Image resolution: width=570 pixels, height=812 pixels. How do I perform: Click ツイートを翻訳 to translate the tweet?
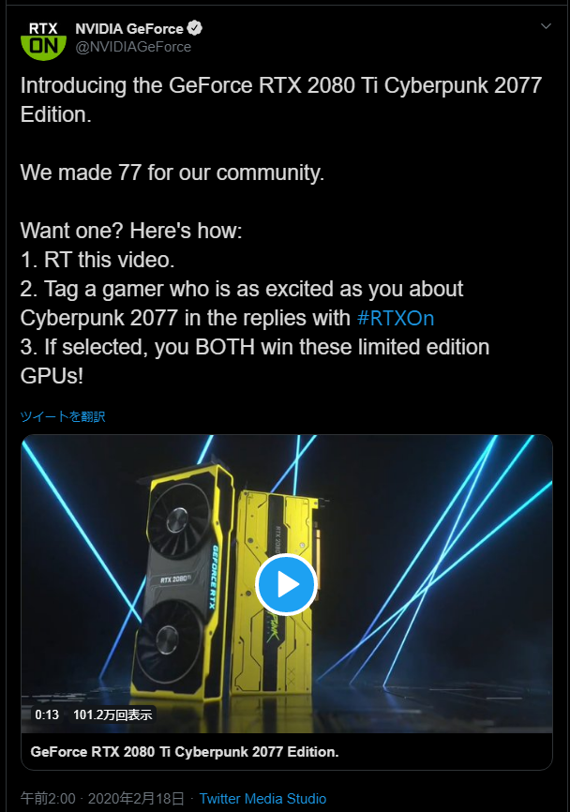pos(63,416)
